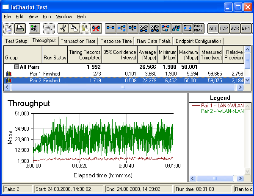Click the Print toolbar icon

20,28
